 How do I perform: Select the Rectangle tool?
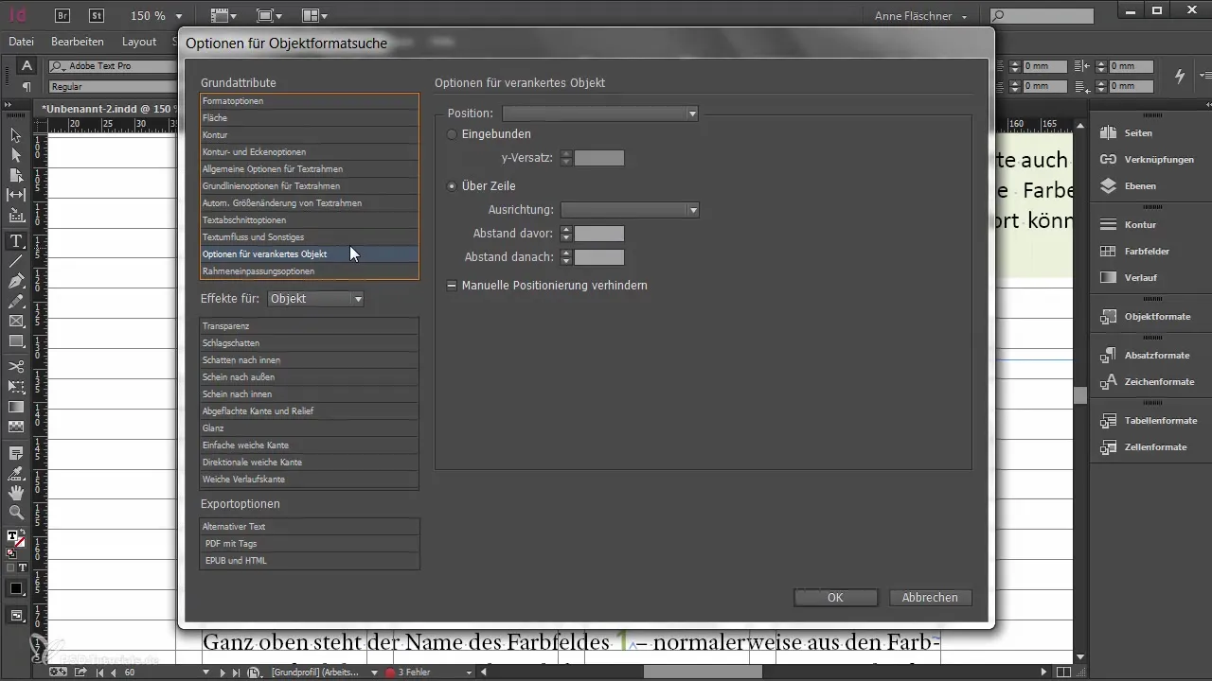click(x=16, y=340)
